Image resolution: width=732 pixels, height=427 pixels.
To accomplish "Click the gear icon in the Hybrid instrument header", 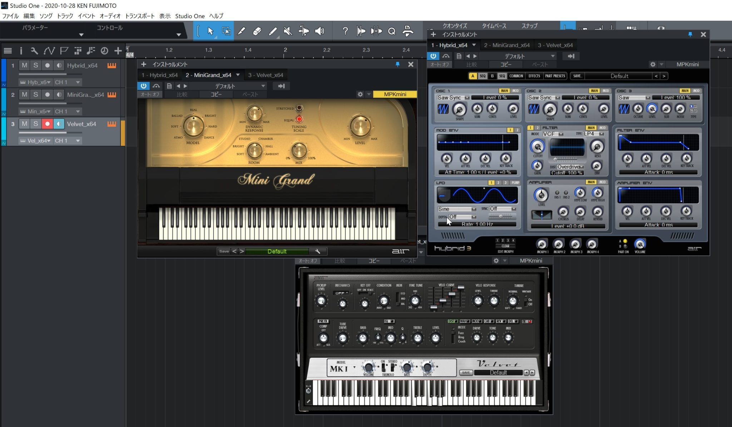I will (x=653, y=64).
